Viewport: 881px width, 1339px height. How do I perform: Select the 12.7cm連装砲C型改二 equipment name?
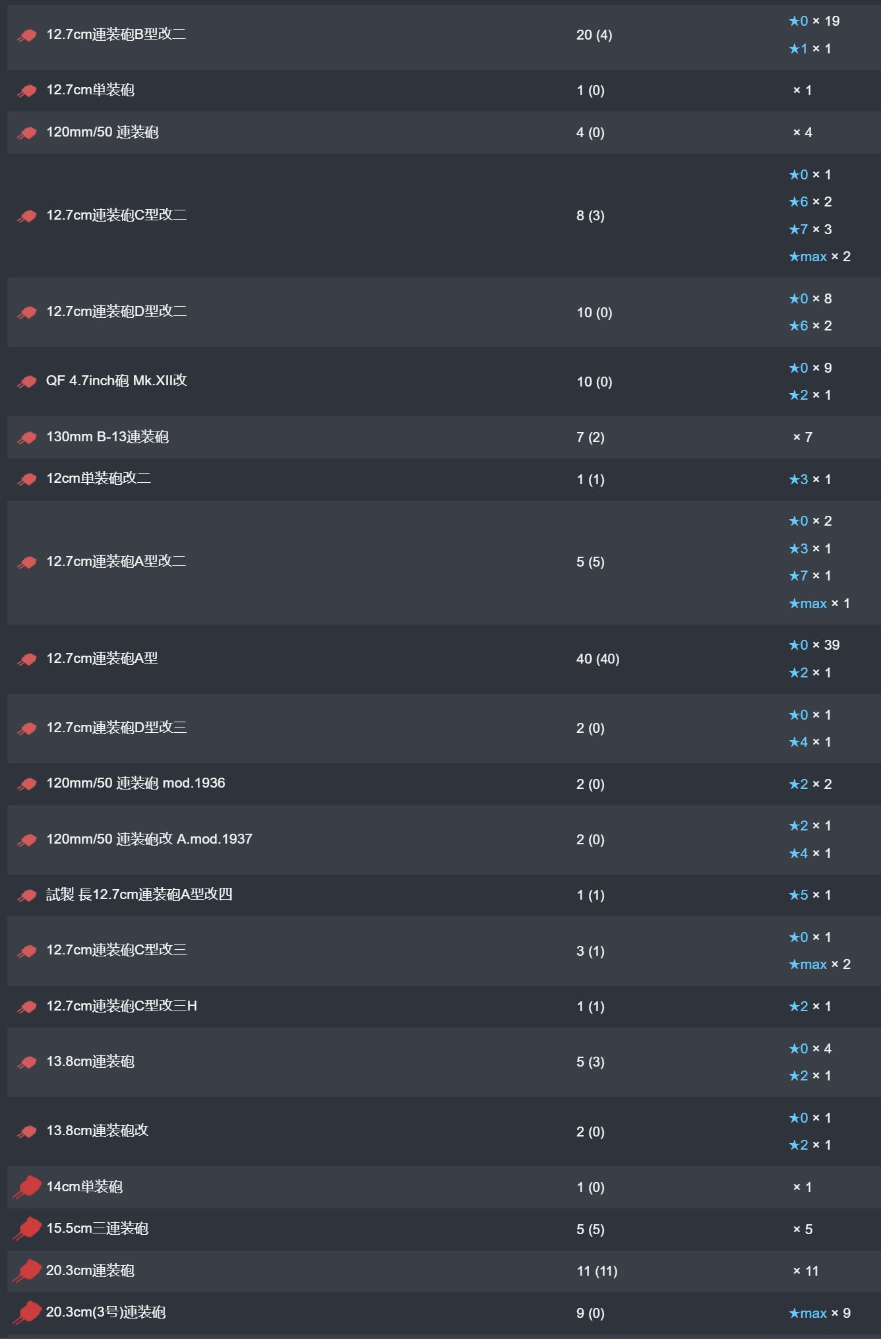pos(116,215)
